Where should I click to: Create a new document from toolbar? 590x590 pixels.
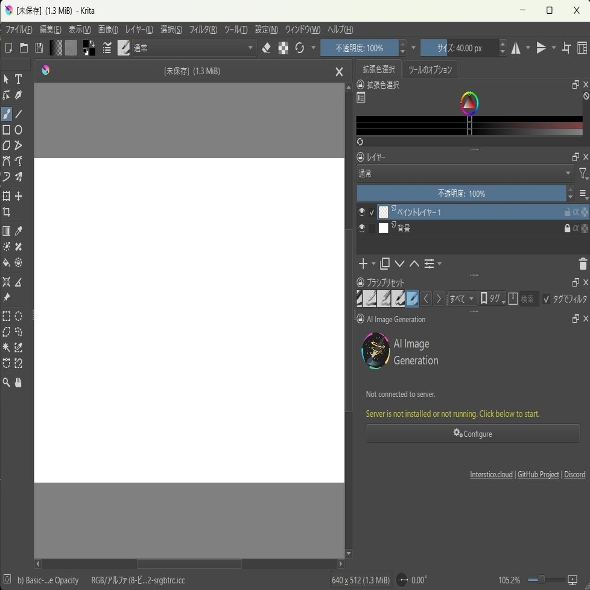(x=8, y=48)
